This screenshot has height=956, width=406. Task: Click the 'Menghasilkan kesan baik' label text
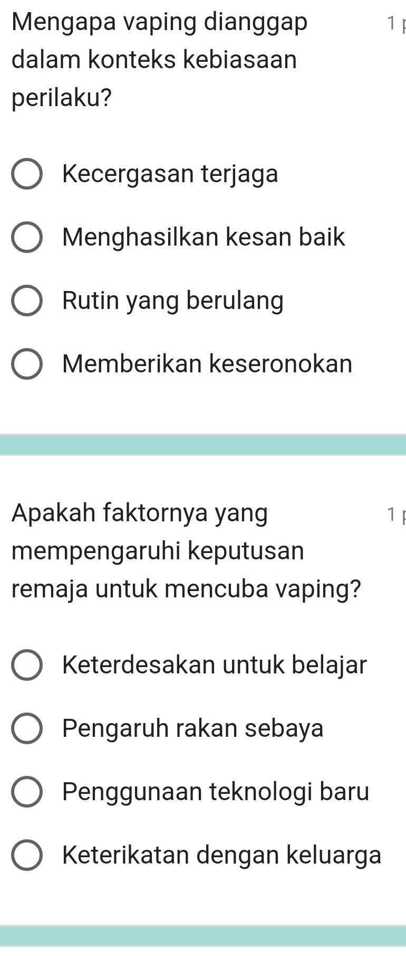[x=204, y=238]
